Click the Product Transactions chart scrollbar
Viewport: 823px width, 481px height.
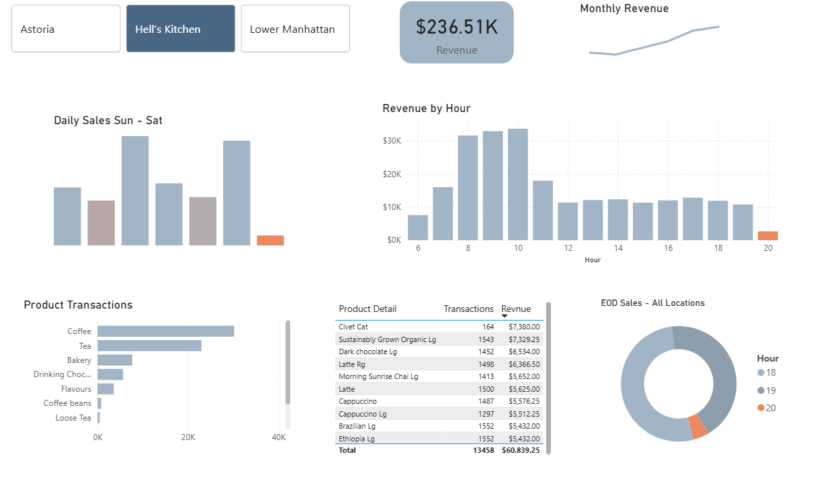tap(288, 362)
